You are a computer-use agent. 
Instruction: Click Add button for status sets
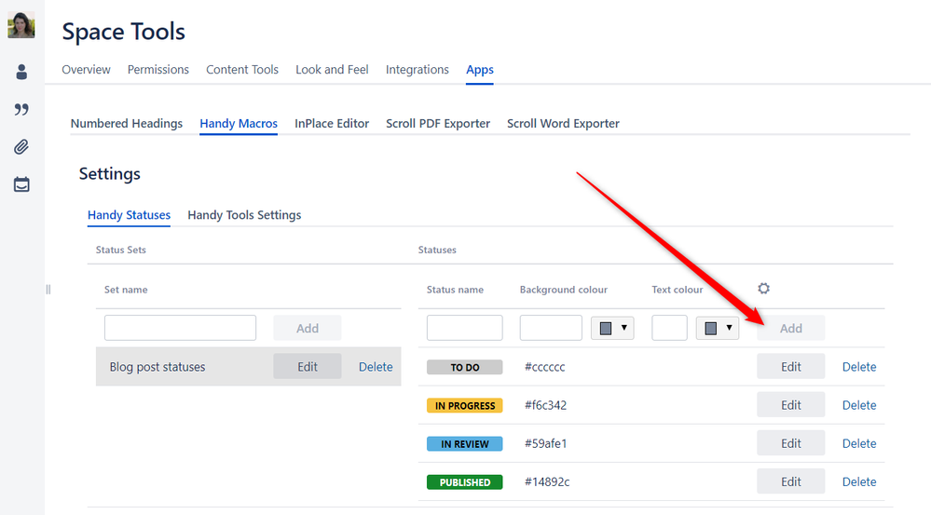pos(308,328)
